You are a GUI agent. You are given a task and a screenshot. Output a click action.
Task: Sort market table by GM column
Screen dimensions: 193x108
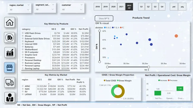tap(50, 80)
